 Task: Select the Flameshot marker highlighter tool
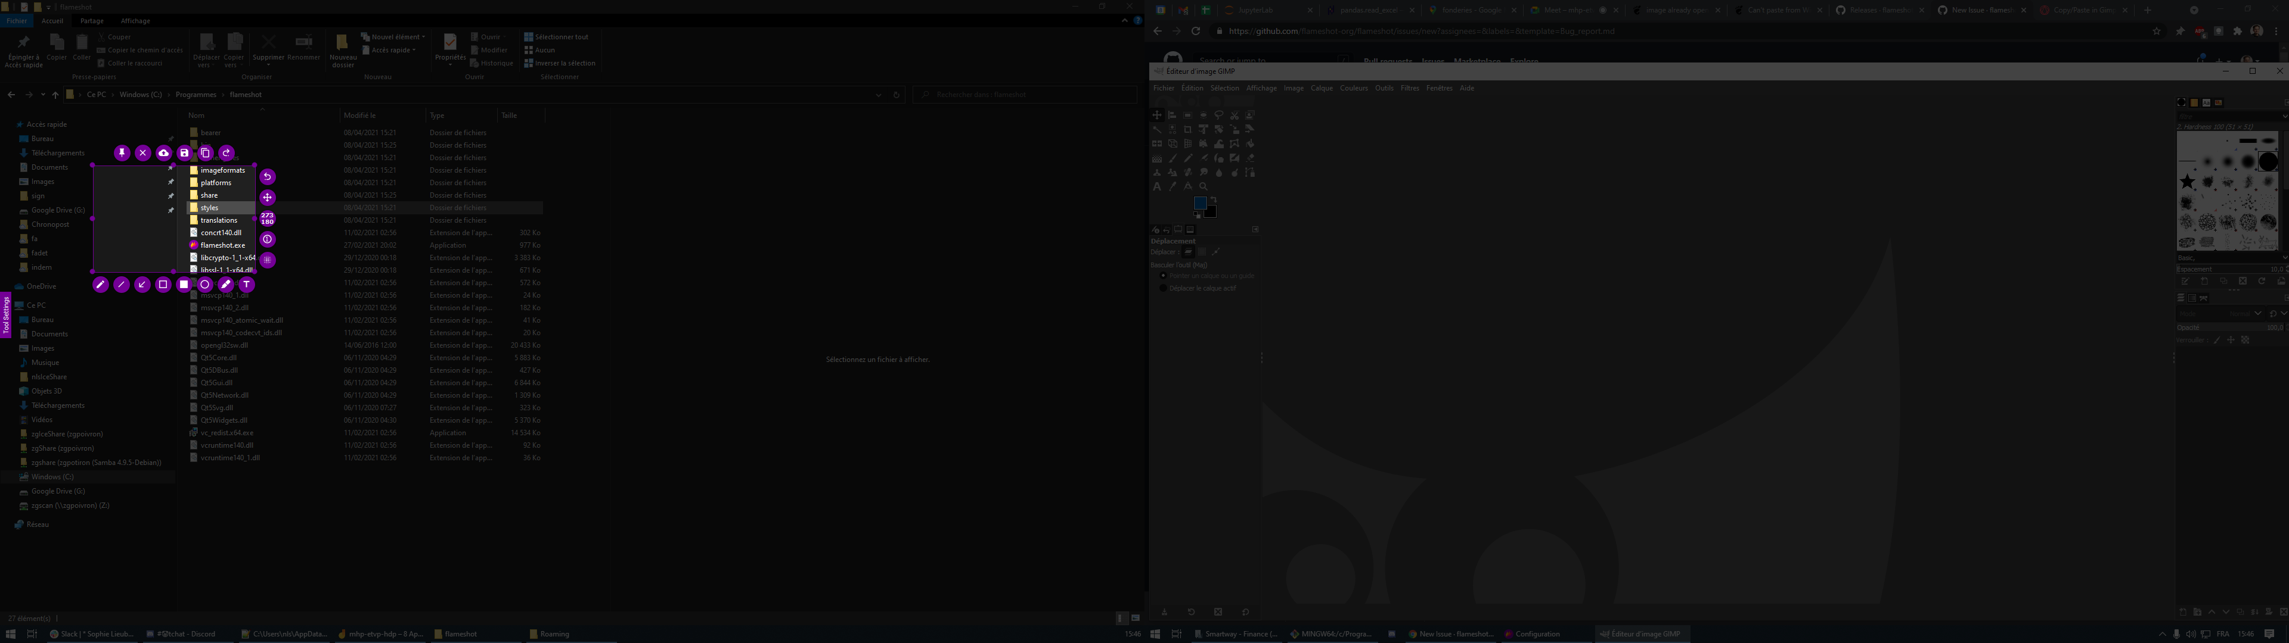point(226,284)
